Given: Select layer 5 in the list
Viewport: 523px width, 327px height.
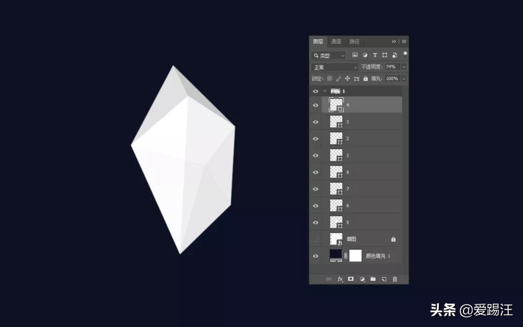Looking at the screenshot, I should click(362, 222).
